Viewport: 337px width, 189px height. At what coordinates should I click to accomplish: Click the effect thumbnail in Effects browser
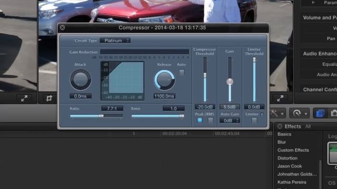[x=332, y=153]
